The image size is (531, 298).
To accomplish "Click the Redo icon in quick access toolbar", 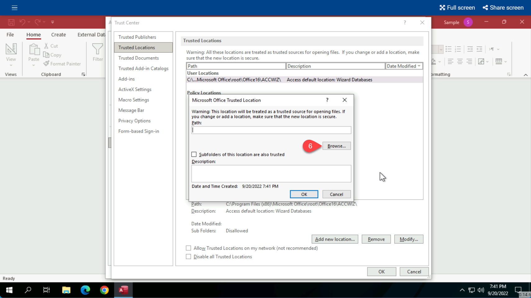I will click(38, 22).
